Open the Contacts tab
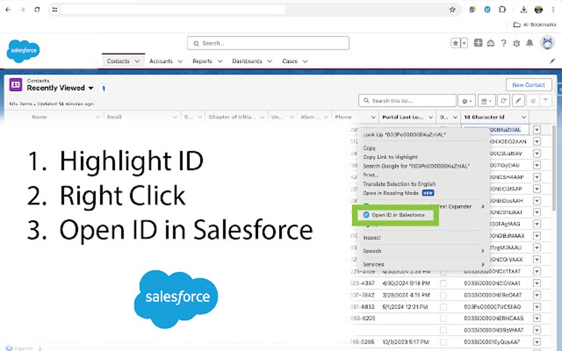The width and height of the screenshot is (562, 351). point(118,61)
